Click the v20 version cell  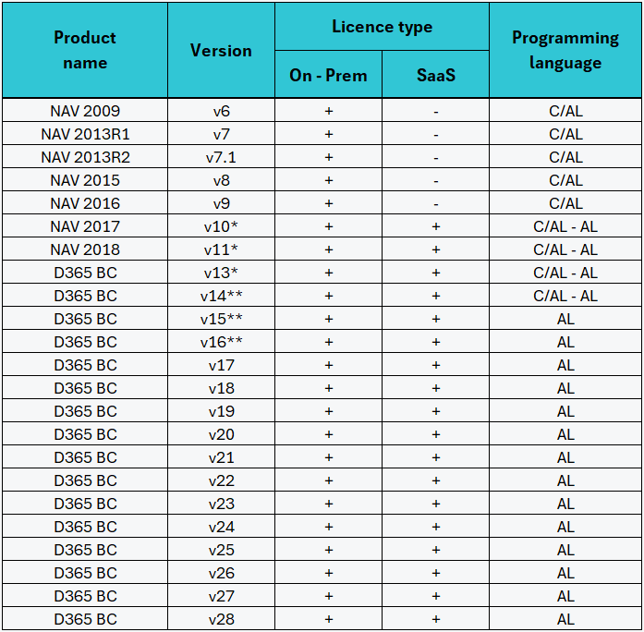click(221, 434)
